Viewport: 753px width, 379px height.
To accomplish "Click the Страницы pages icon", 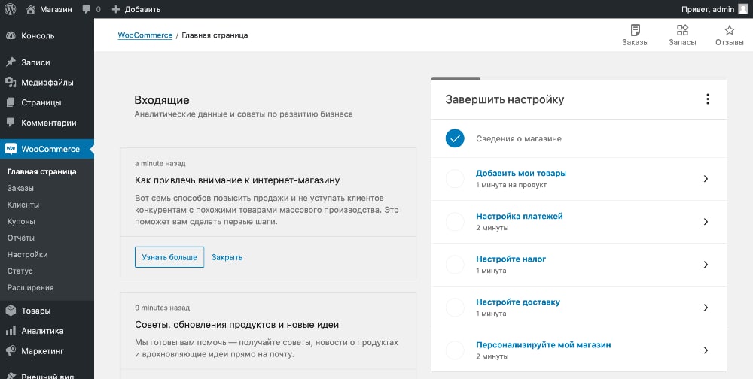I will click(11, 102).
